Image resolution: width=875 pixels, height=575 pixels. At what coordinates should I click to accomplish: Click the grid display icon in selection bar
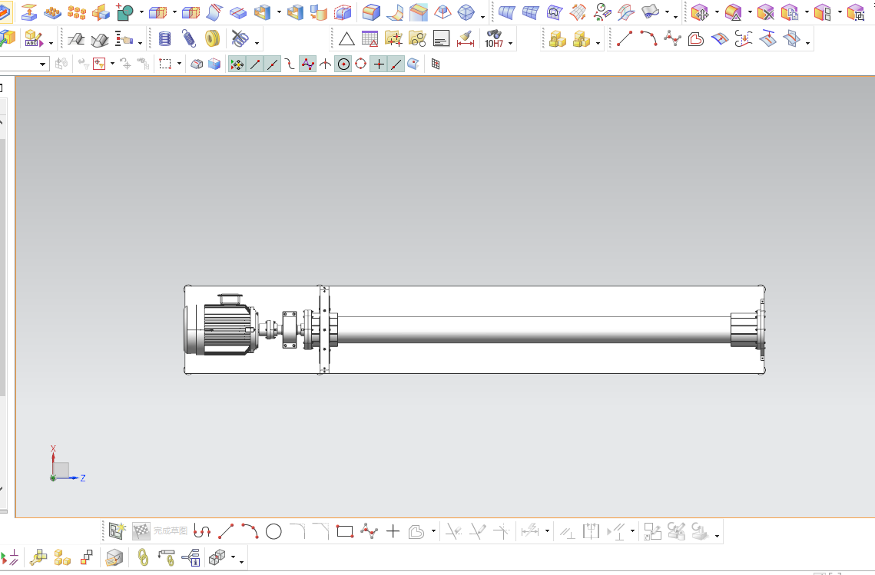(x=436, y=64)
